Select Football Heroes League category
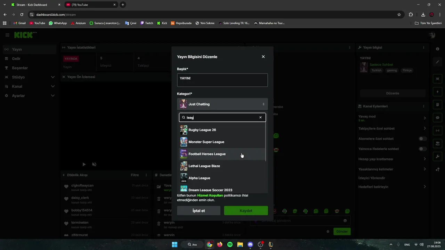Image resolution: width=445 pixels, height=250 pixels. click(222, 154)
